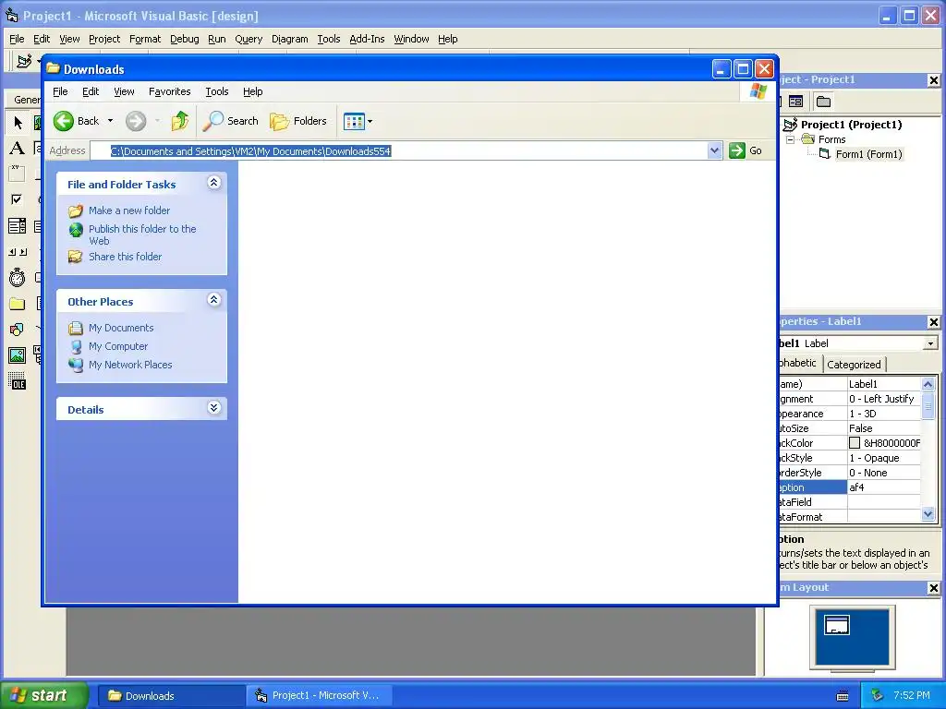The image size is (946, 709).
Task: Open the Project menu in Visual Basic
Action: pos(104,39)
